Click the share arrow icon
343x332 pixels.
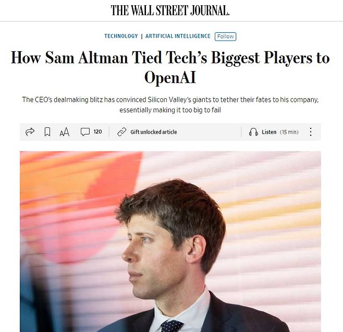[30, 132]
